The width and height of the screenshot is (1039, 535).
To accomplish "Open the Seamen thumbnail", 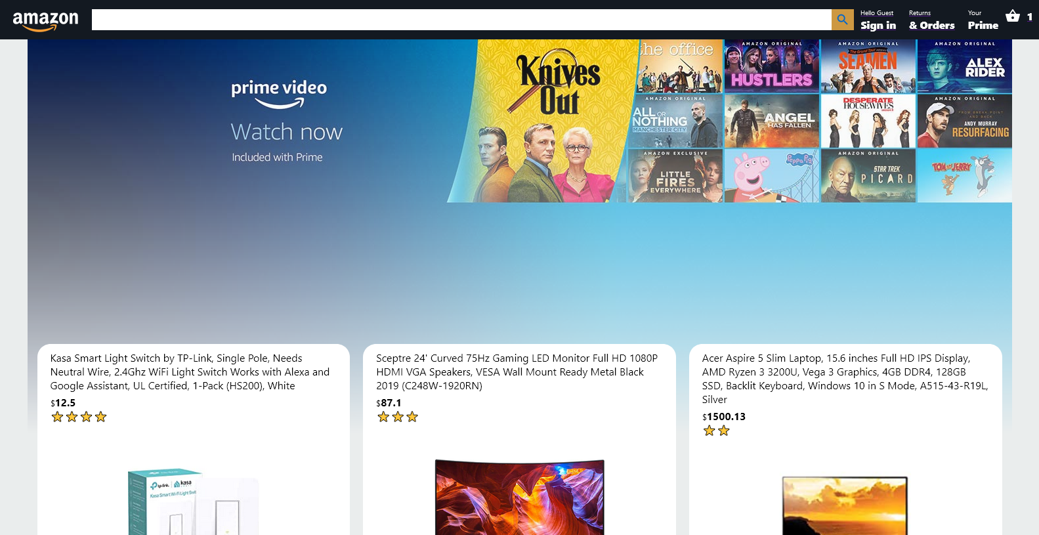I will 868,66.
